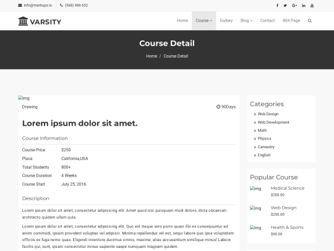Screen dimensions: 334x251
Task: Select the Web Development category link
Action: coord(273,122)
